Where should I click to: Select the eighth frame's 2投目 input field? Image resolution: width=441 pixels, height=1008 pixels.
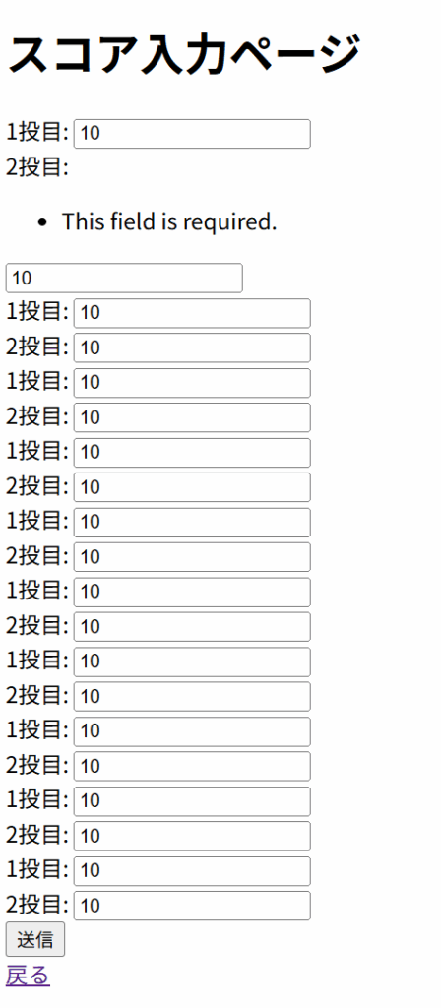(192, 766)
